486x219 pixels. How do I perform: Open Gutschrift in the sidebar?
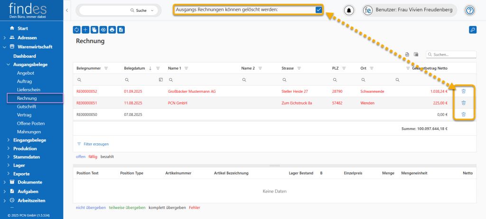(27, 106)
